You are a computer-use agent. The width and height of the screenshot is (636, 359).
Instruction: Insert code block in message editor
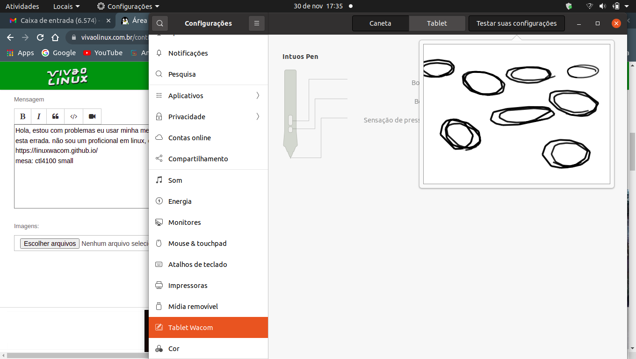(x=74, y=116)
